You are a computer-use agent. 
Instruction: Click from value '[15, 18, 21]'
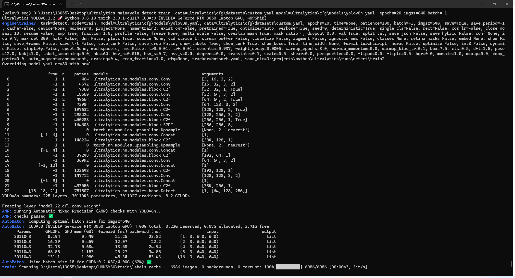point(43,191)
